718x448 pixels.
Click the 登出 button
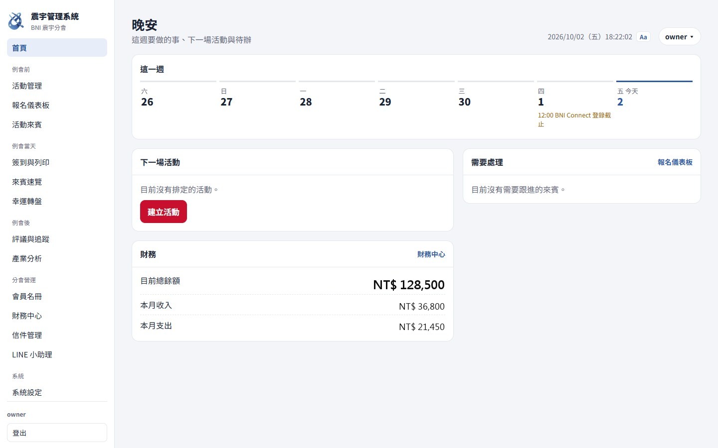pos(57,433)
